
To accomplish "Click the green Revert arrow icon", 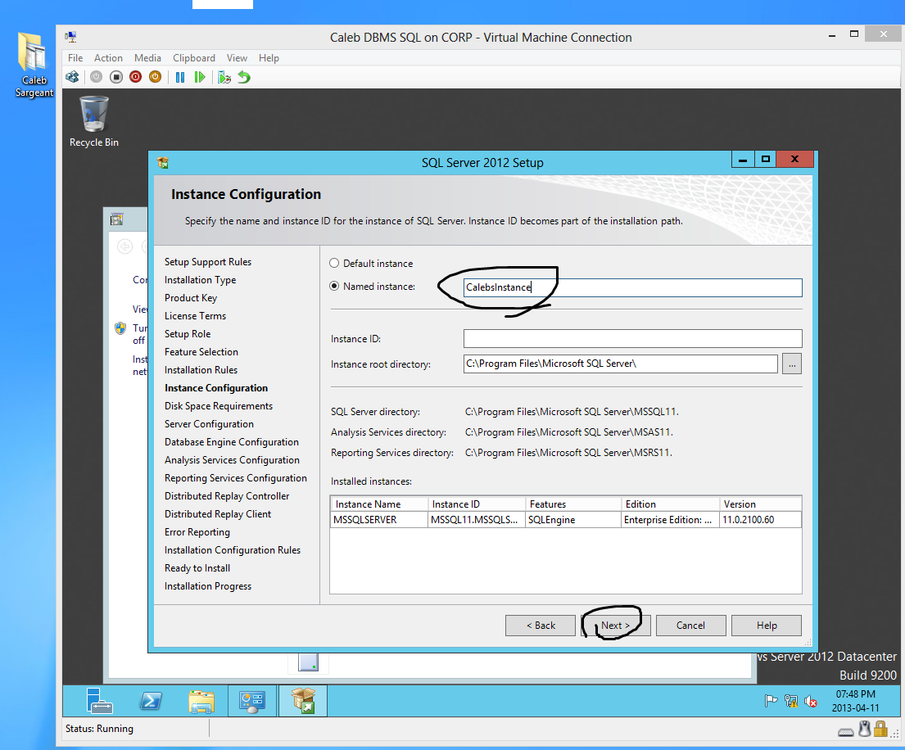I will coord(244,77).
